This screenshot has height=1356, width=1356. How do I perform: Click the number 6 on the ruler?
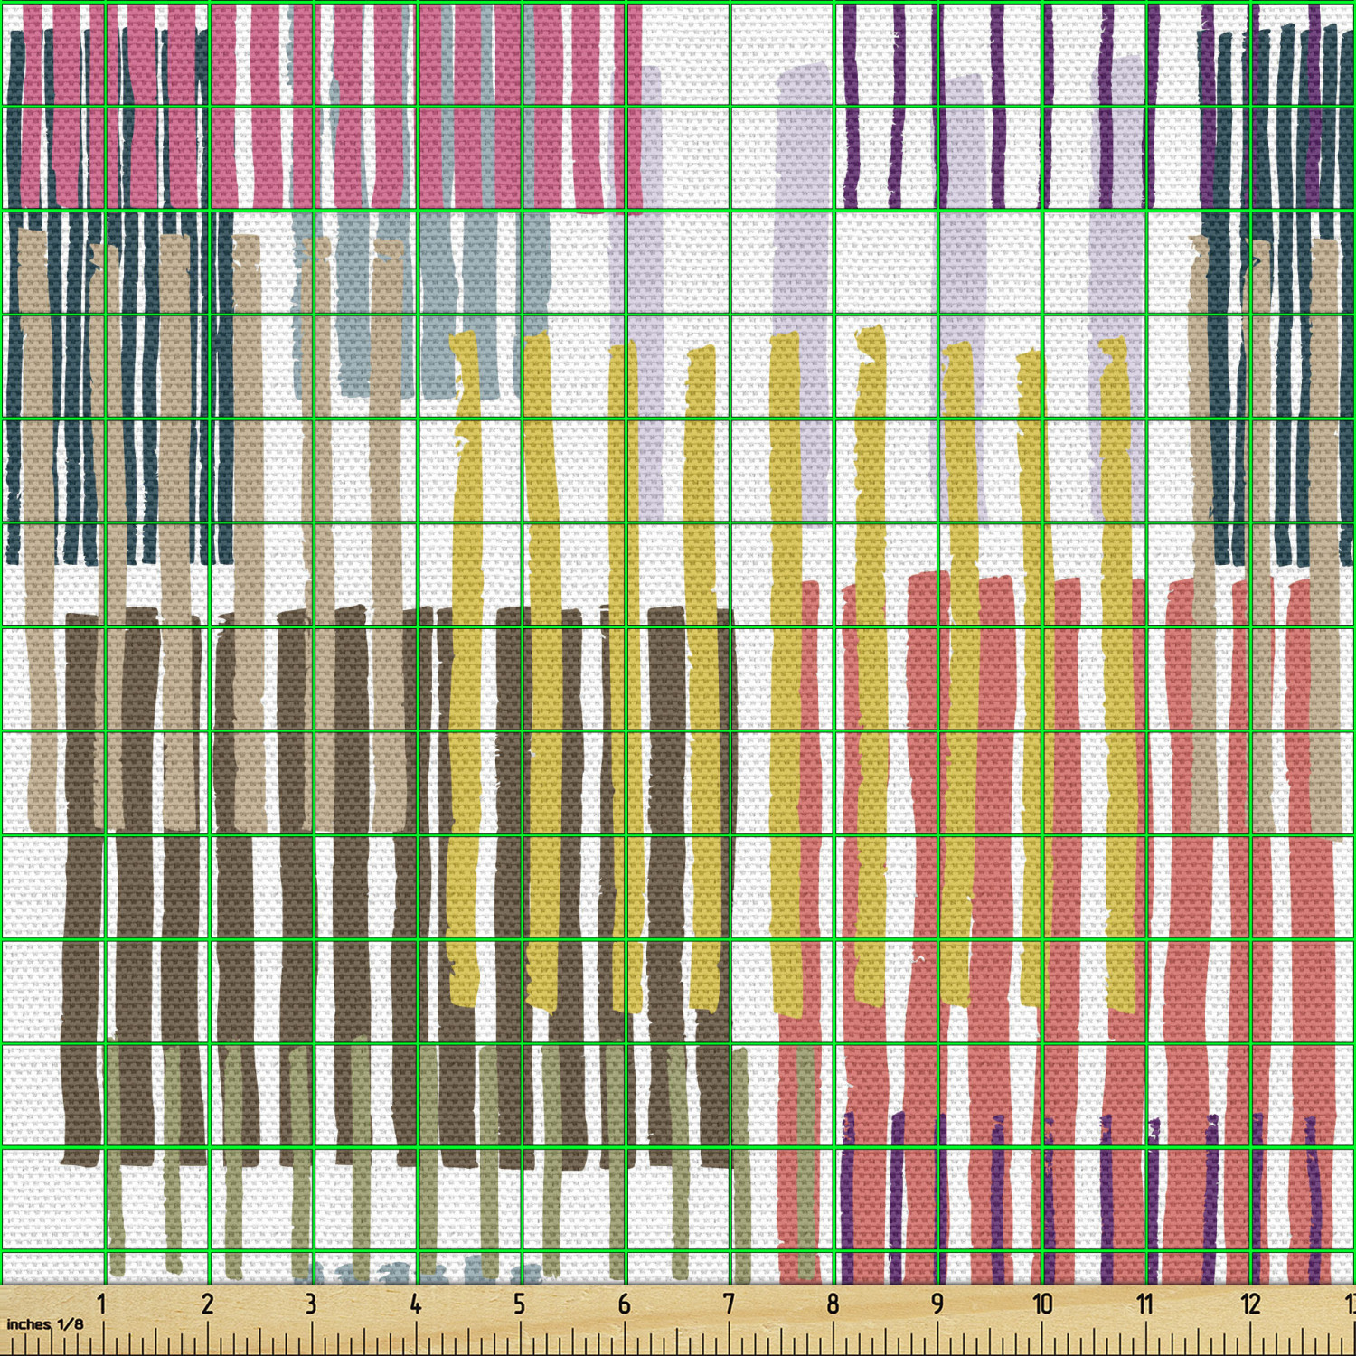pyautogui.click(x=624, y=1304)
